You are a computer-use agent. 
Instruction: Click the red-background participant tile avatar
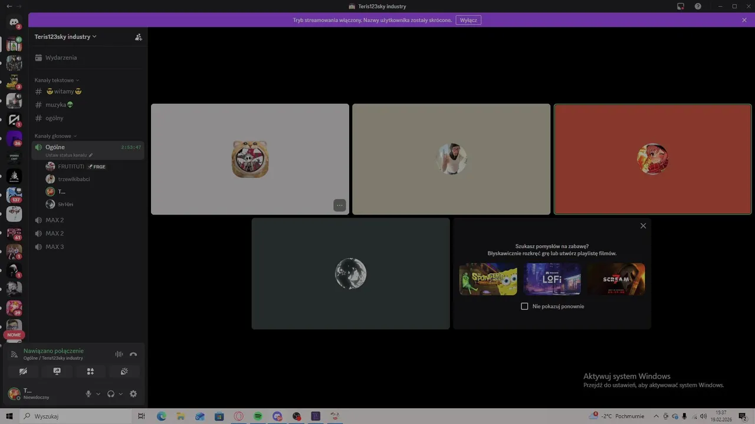coord(652,159)
